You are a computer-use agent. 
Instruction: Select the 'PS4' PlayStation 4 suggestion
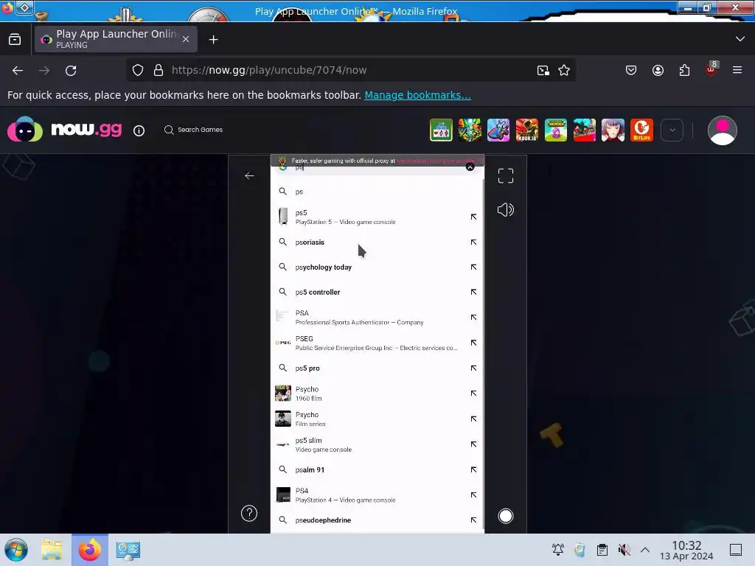pos(377,495)
